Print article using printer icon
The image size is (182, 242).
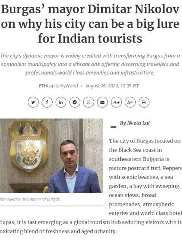[144, 102]
